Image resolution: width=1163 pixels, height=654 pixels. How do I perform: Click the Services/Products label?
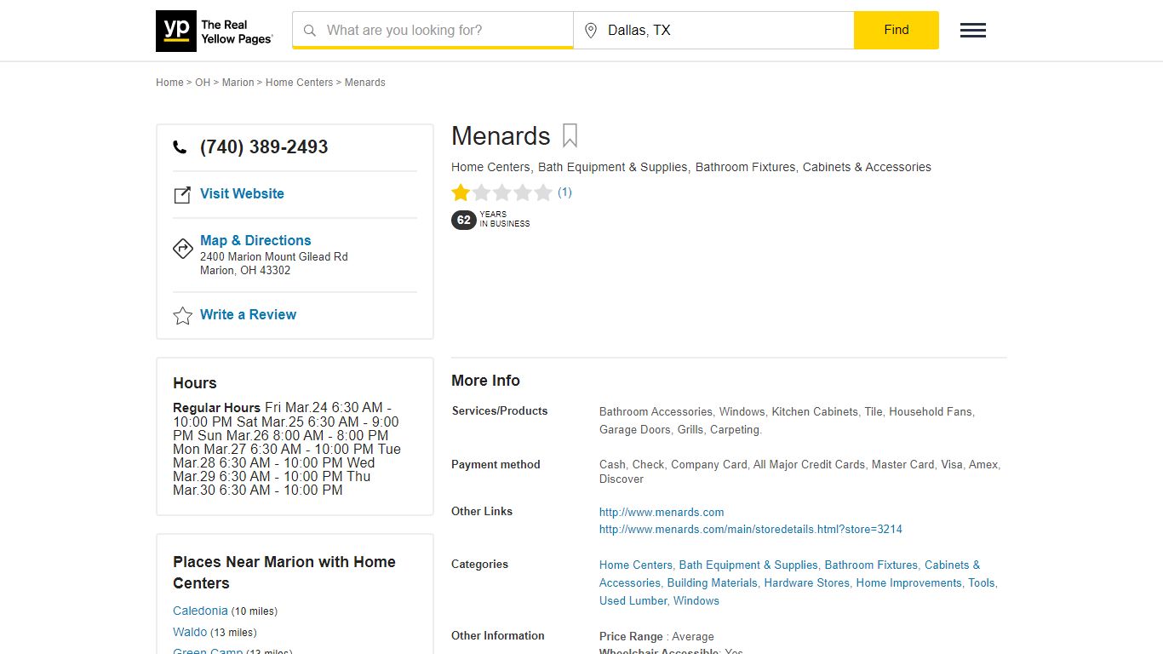pos(500,411)
